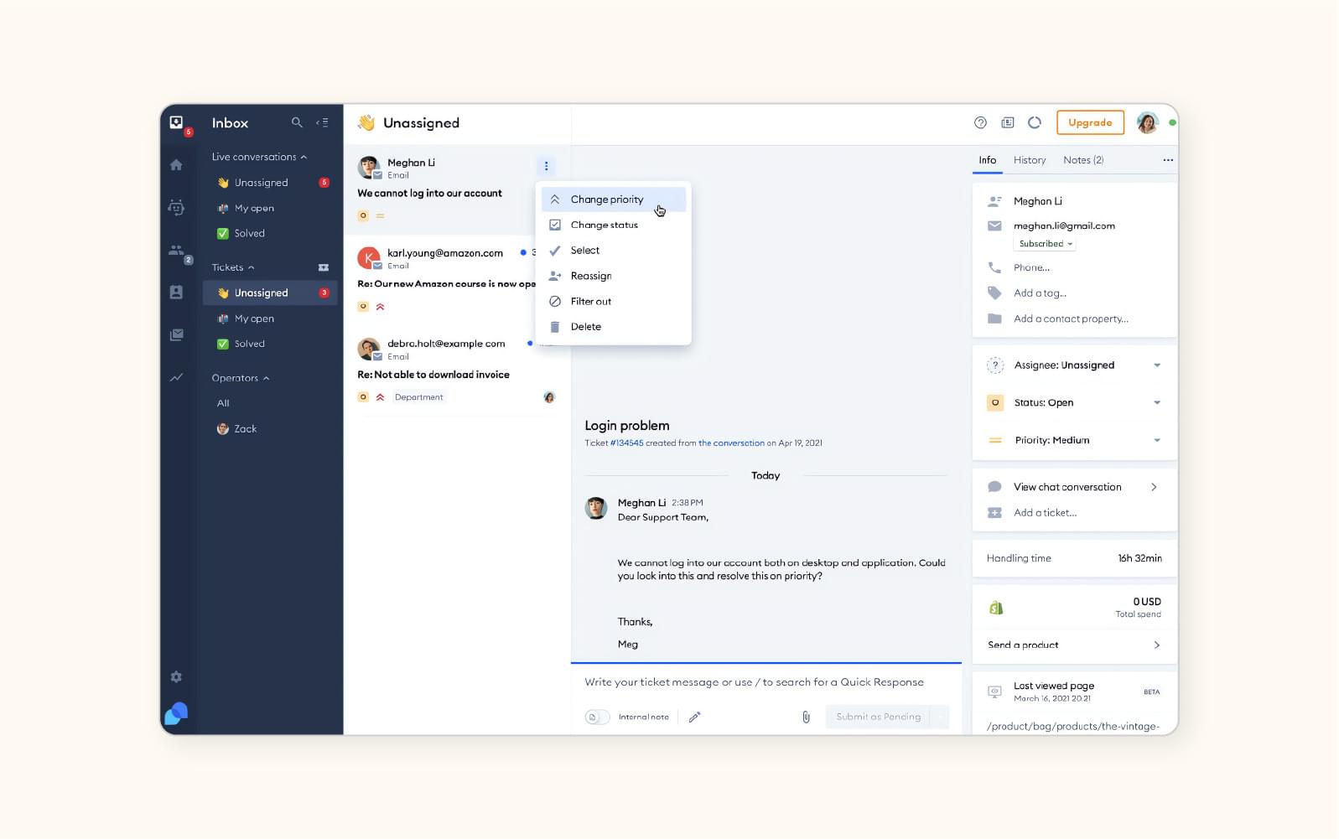Open the Subscribed dropdown
The height and width of the screenshot is (839, 1339).
point(1046,244)
